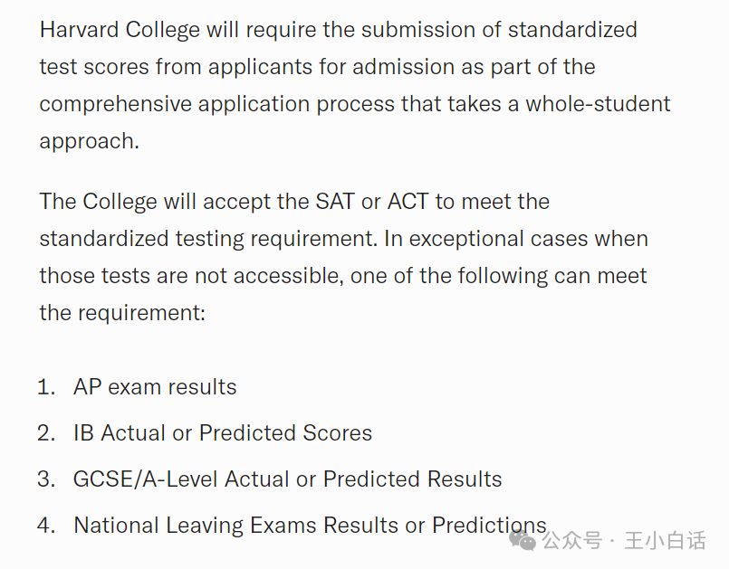Click the phrase standardized testing requirement
This screenshot has width=729, height=569.
[206, 239]
